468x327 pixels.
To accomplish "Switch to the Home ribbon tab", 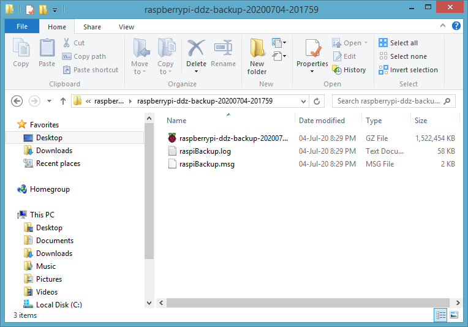I will click(x=57, y=27).
